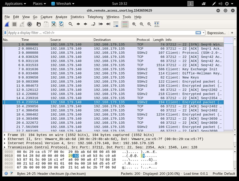Image resolution: width=239 pixels, height=181 pixels.
Task: Go forward in packet history
Action: click(x=85, y=24)
